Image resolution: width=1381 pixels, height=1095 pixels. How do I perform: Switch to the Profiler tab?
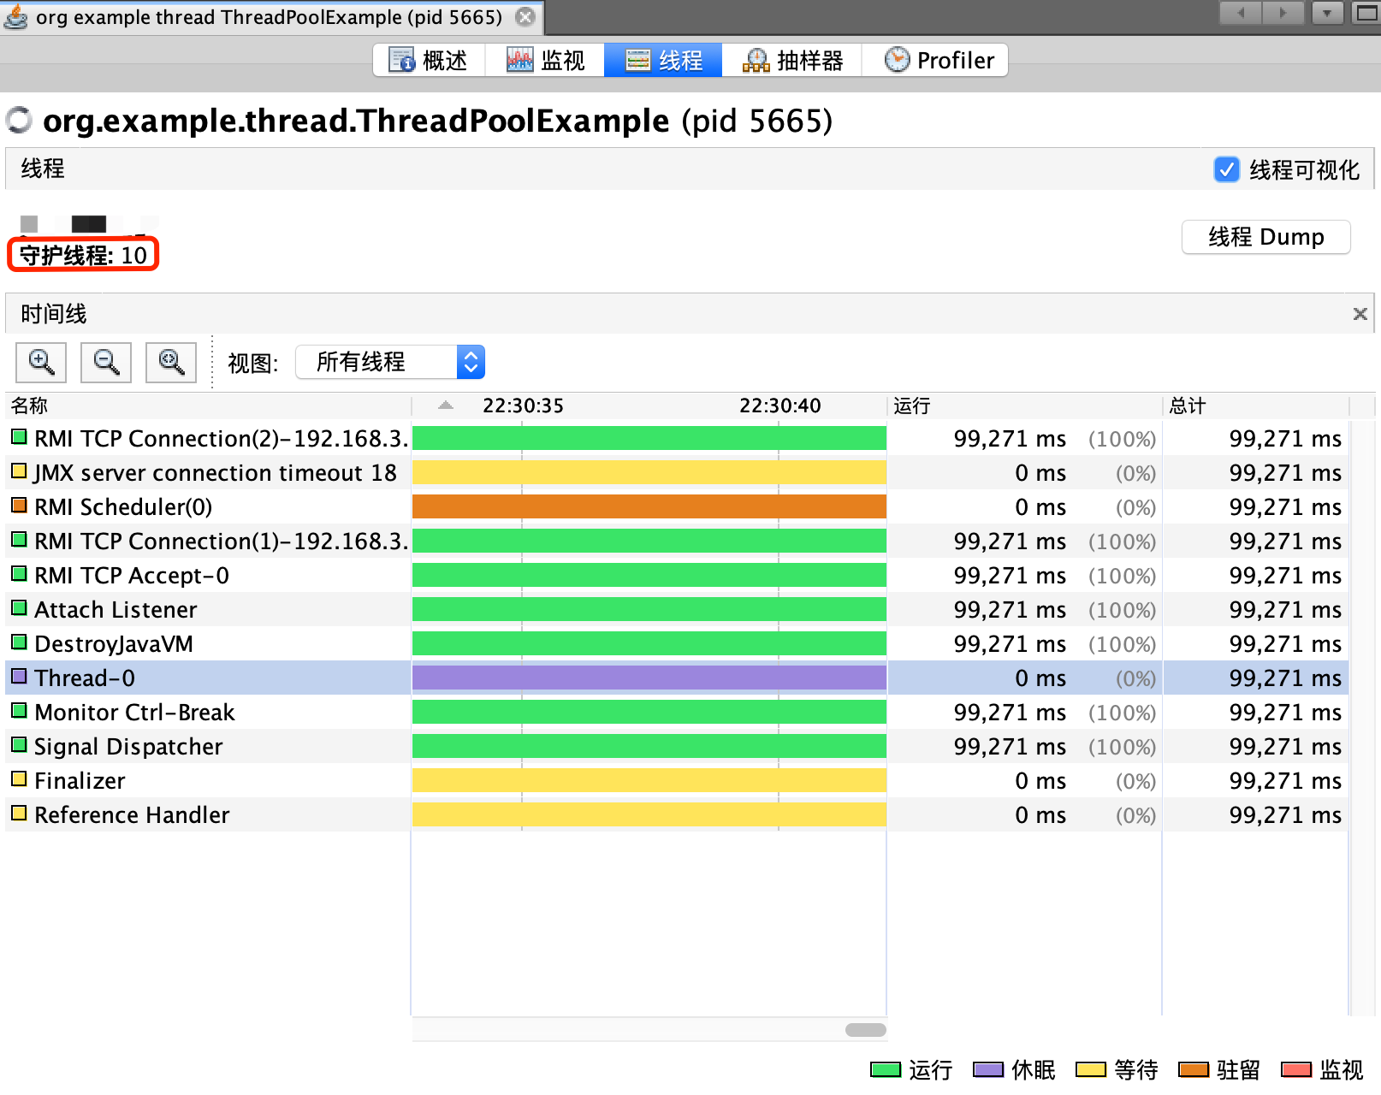click(x=939, y=60)
